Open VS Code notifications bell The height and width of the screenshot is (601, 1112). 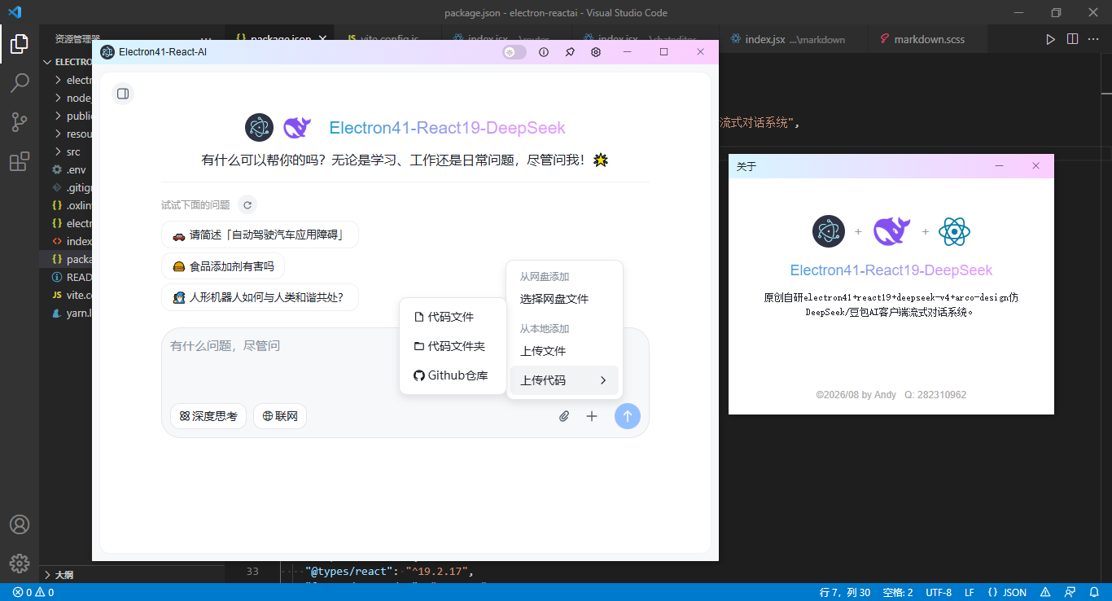(x=1093, y=592)
